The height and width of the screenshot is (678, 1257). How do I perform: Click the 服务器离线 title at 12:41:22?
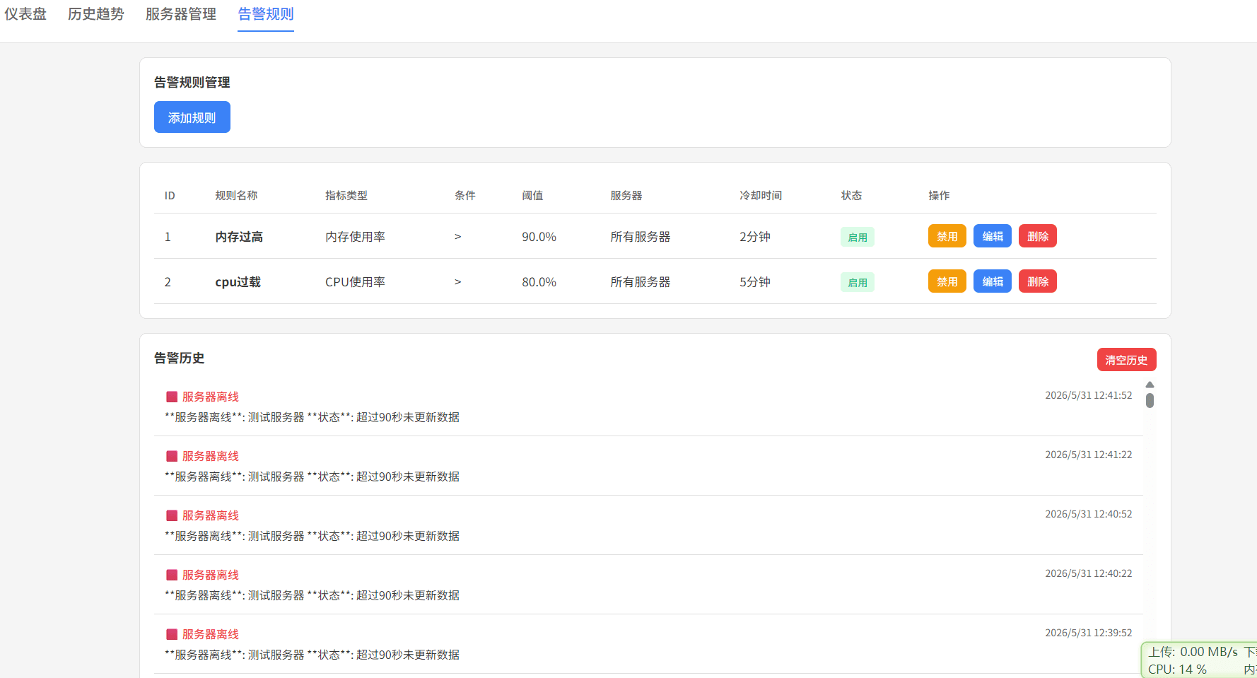click(211, 457)
